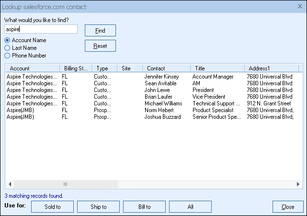Click the All button
This screenshot has height=216, width=307.
pos(190,206)
